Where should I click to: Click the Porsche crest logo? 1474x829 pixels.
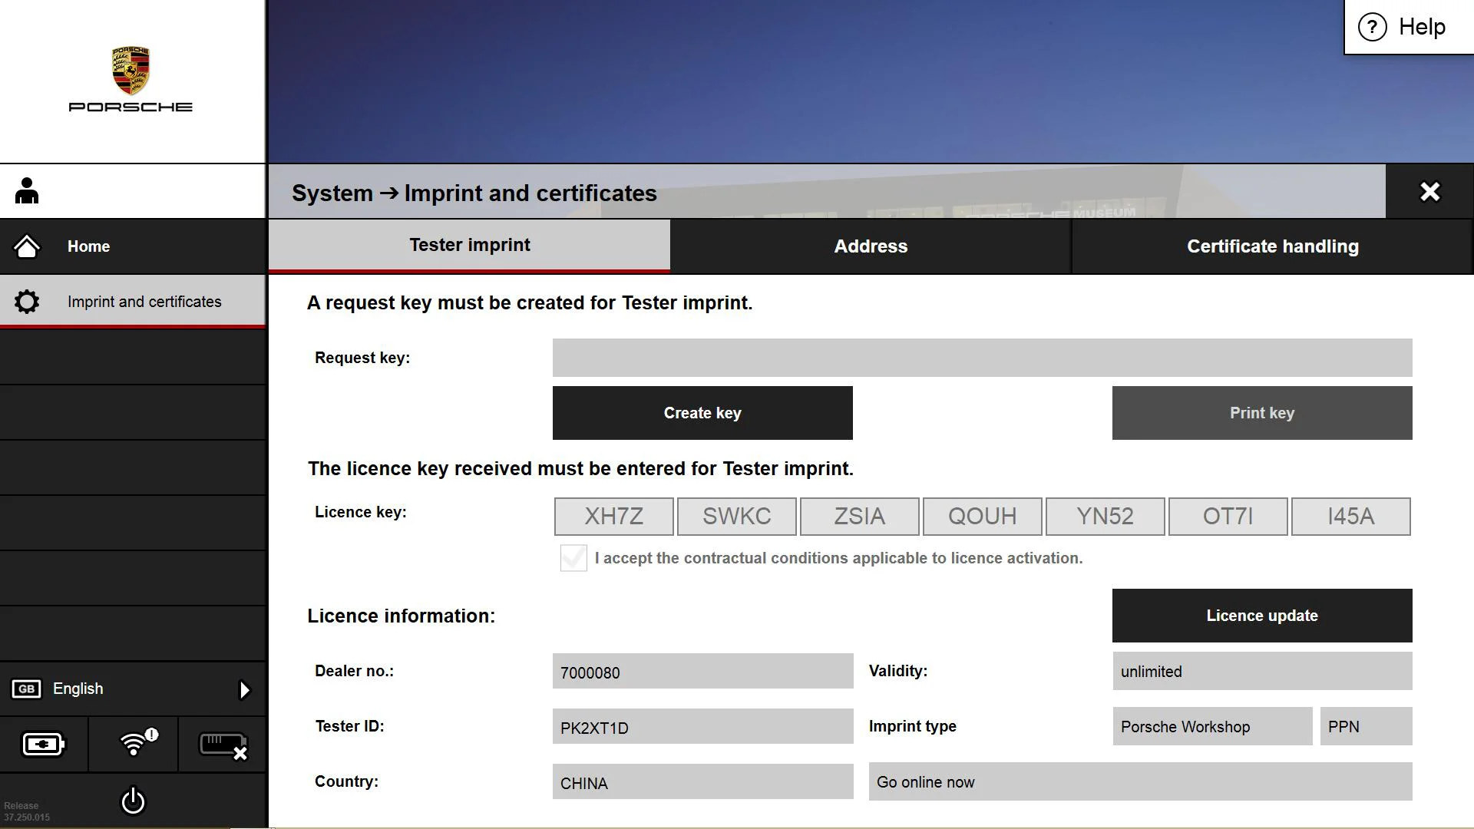131,71
